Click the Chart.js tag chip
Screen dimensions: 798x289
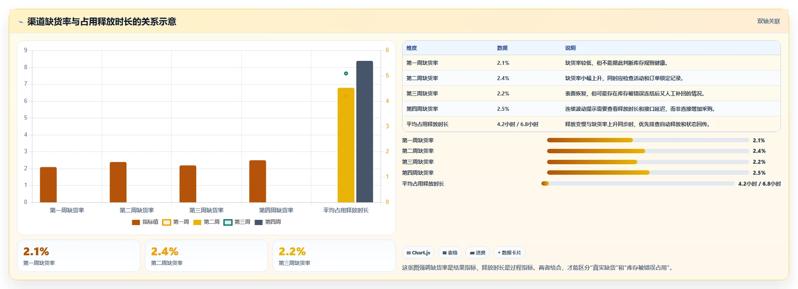418,253
